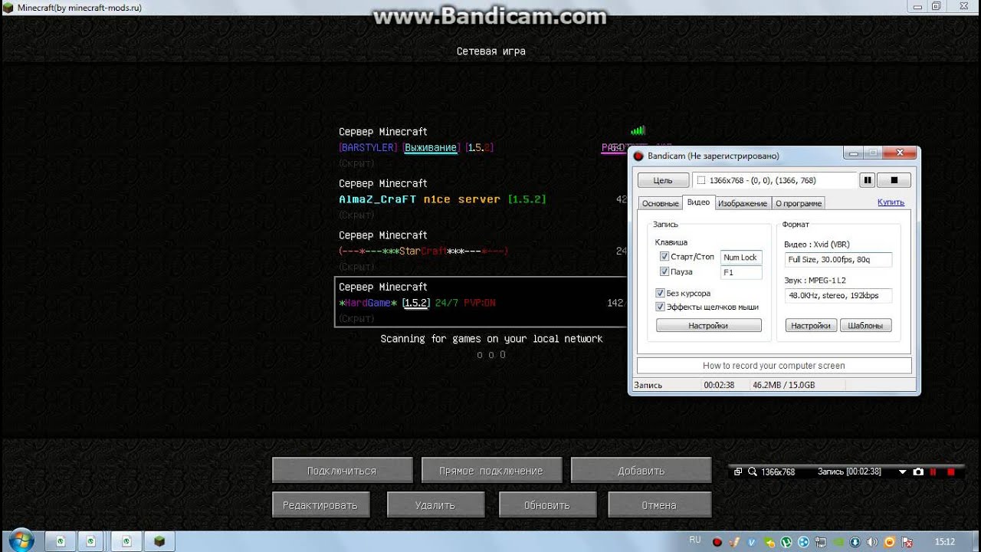Image resolution: width=981 pixels, height=552 pixels.
Task: Open Action Center flag tray icon
Action: (907, 542)
